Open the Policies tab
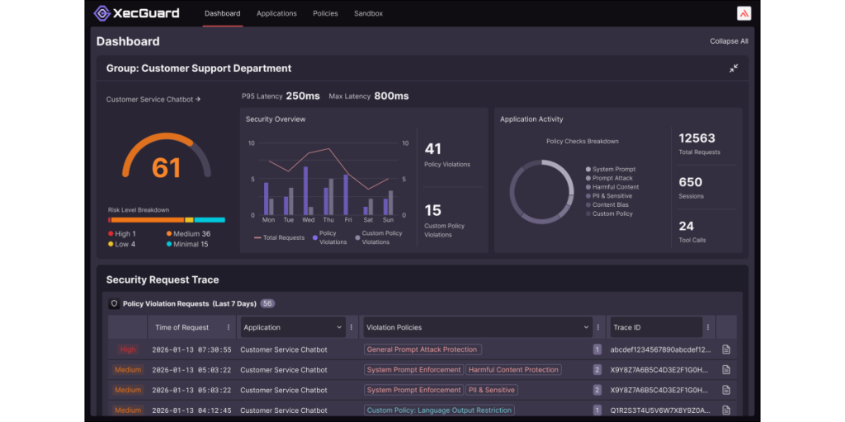The height and width of the screenshot is (422, 845). [325, 13]
